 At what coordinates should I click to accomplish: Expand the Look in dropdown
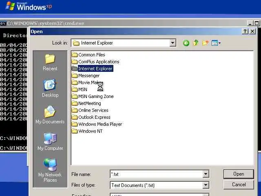pos(173,43)
